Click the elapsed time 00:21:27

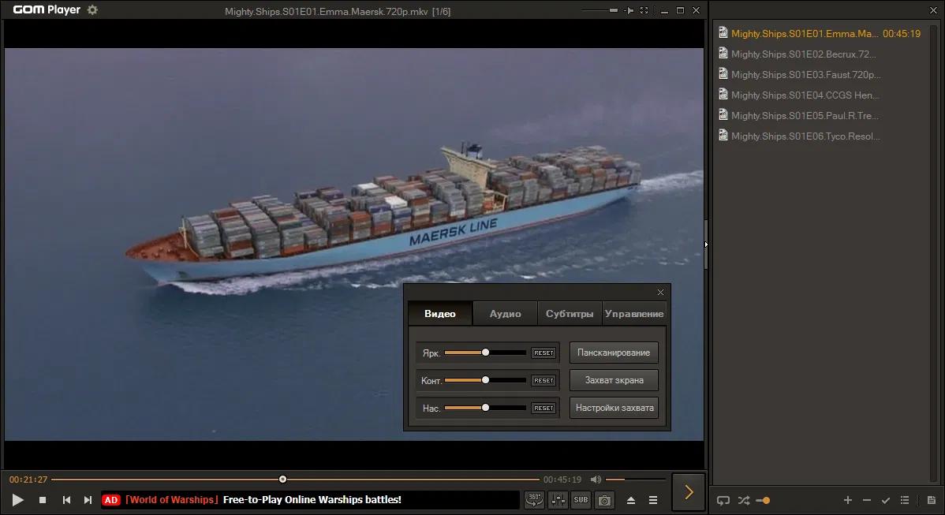(x=28, y=480)
